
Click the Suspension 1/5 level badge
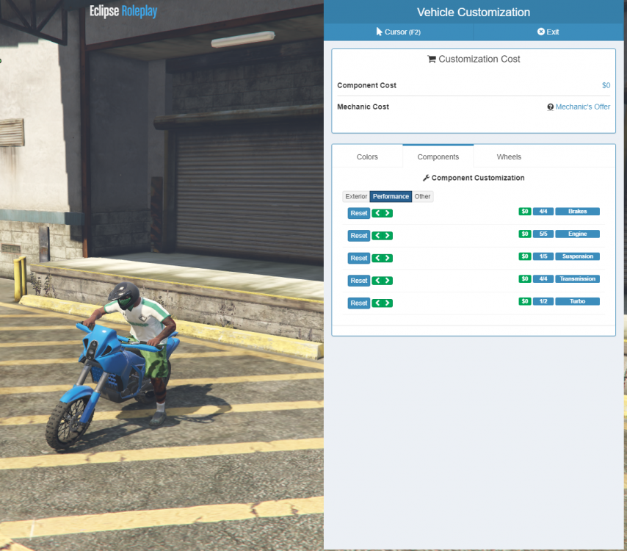coord(543,256)
